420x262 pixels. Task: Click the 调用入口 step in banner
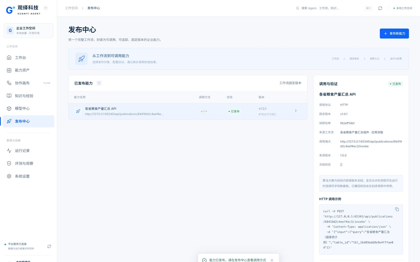coord(375,59)
